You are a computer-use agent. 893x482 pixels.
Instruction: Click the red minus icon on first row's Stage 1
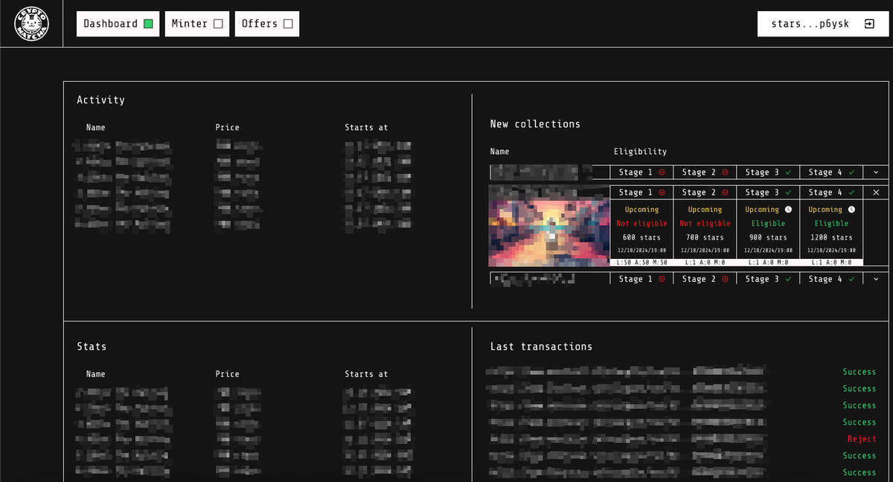coord(662,173)
